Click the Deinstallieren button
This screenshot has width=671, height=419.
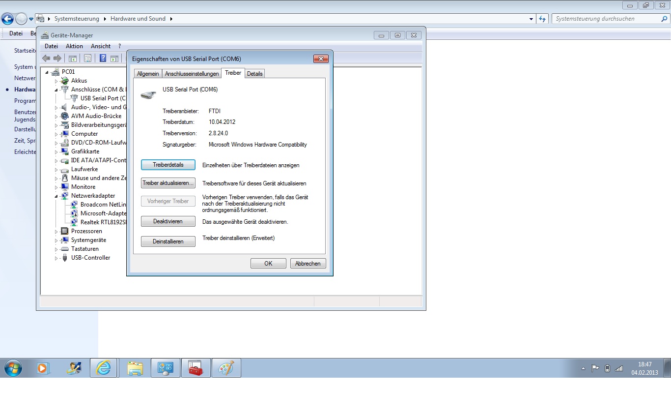coord(168,241)
